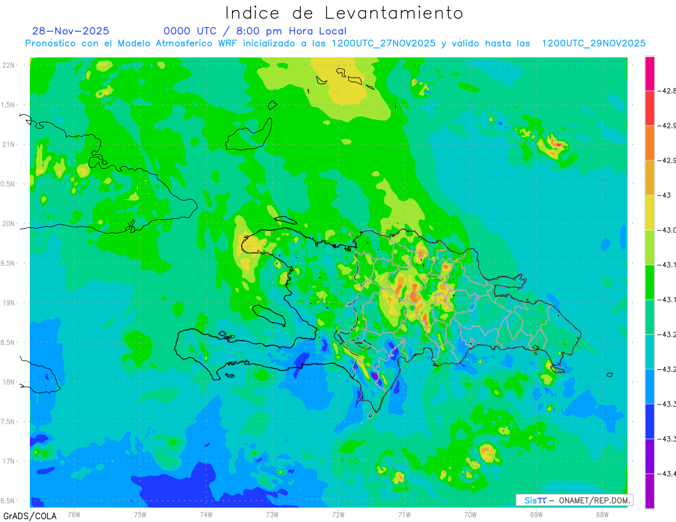676x522 pixels.
Task: Click the title 'Indice de Levantamiento'
Action: coord(344,12)
